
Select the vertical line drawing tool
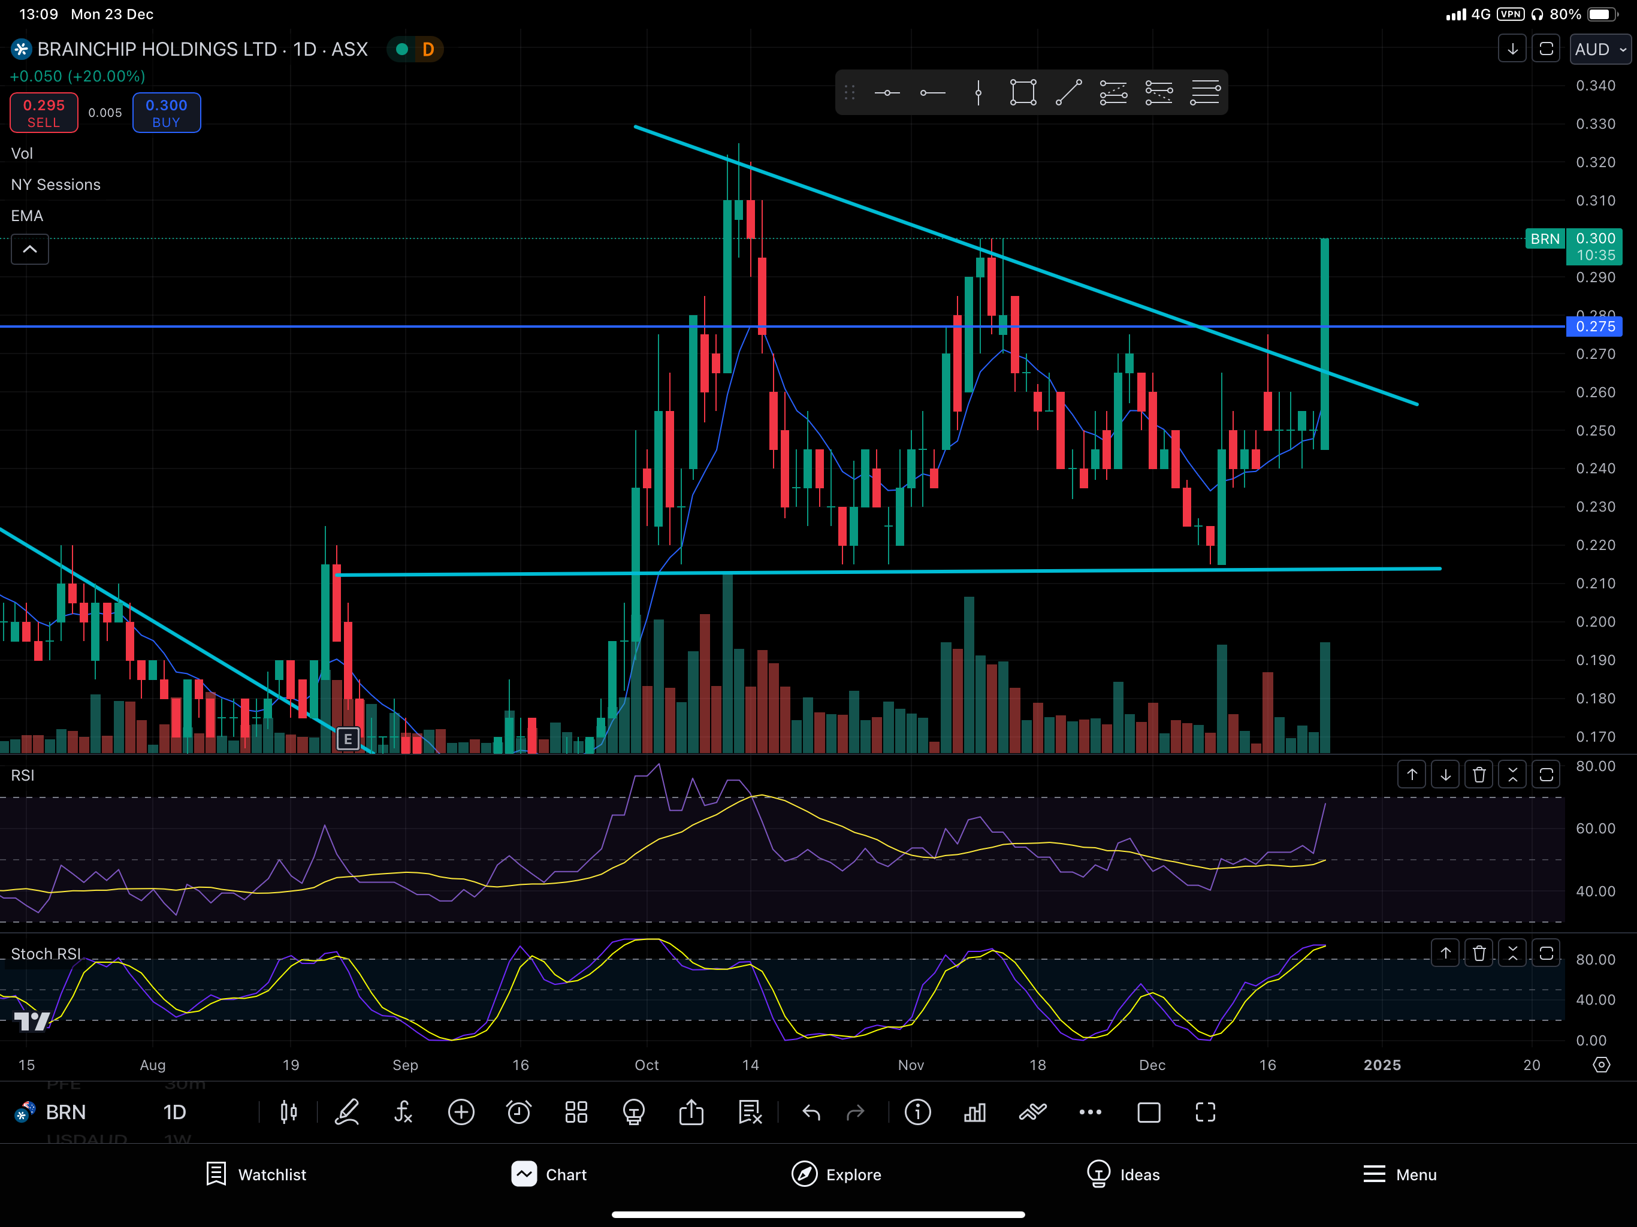978,92
